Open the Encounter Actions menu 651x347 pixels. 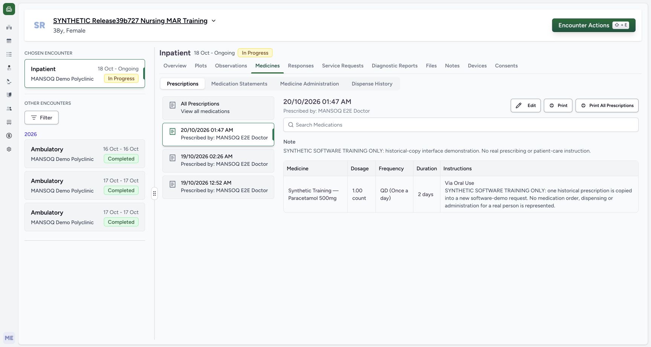594,25
